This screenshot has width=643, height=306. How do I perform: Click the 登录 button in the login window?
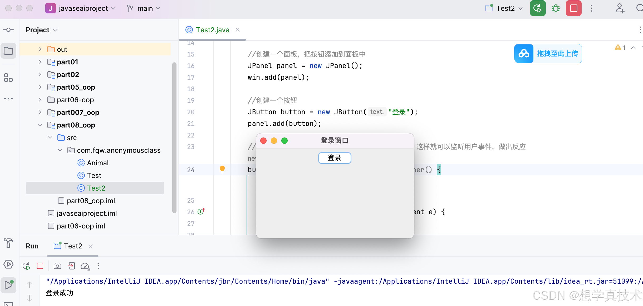[x=335, y=158]
